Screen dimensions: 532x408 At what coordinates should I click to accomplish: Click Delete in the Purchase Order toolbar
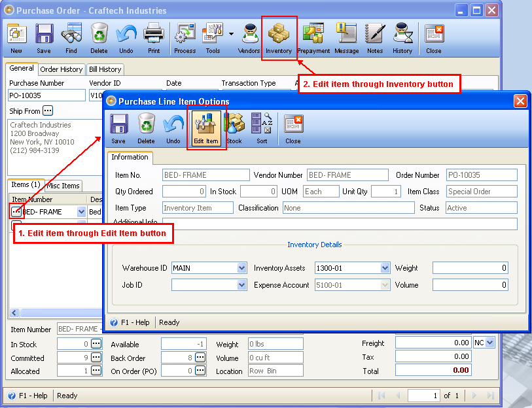pyautogui.click(x=99, y=39)
